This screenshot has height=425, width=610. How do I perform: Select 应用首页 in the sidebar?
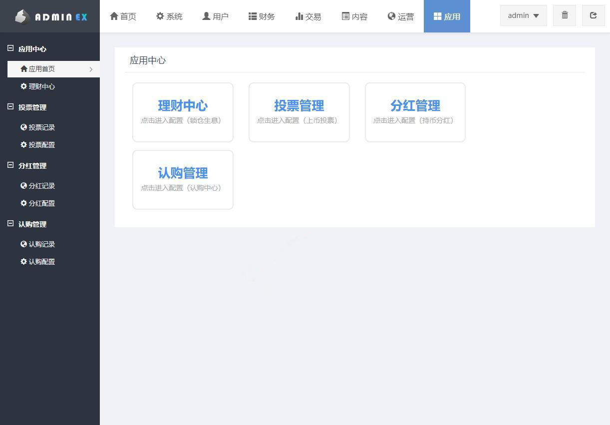pyautogui.click(x=53, y=69)
